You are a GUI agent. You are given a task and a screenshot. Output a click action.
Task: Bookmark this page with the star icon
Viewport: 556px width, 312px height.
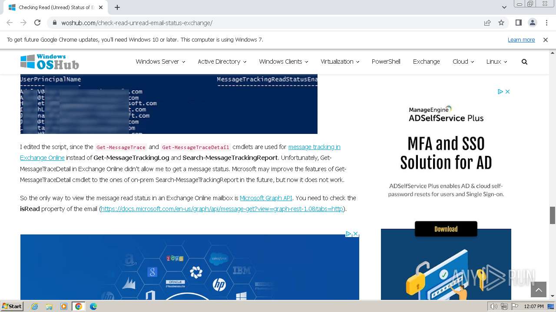point(501,23)
